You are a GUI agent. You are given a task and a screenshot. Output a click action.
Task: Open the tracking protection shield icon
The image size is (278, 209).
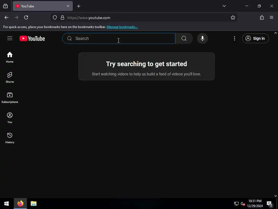pos(55,17)
